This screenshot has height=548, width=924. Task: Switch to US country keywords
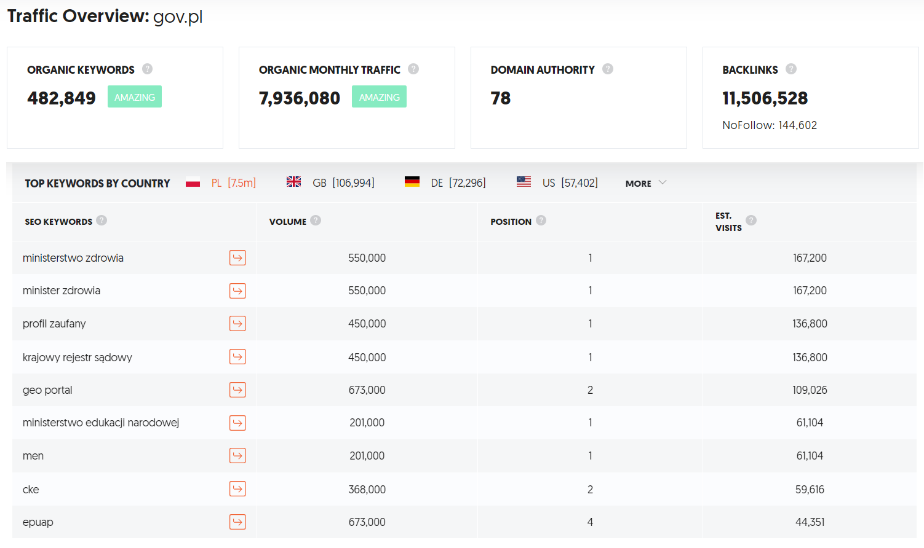[x=557, y=182]
